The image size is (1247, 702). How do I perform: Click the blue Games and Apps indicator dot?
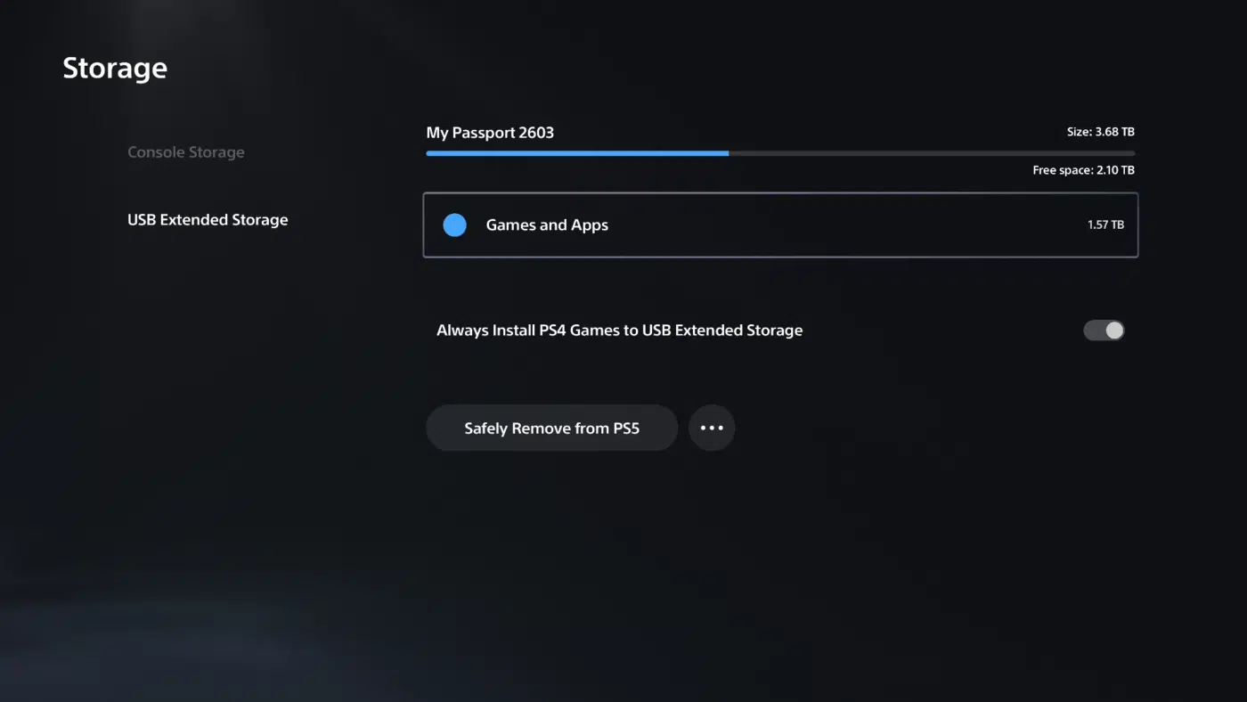(454, 224)
